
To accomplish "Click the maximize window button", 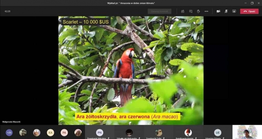I will tap(252, 3).
